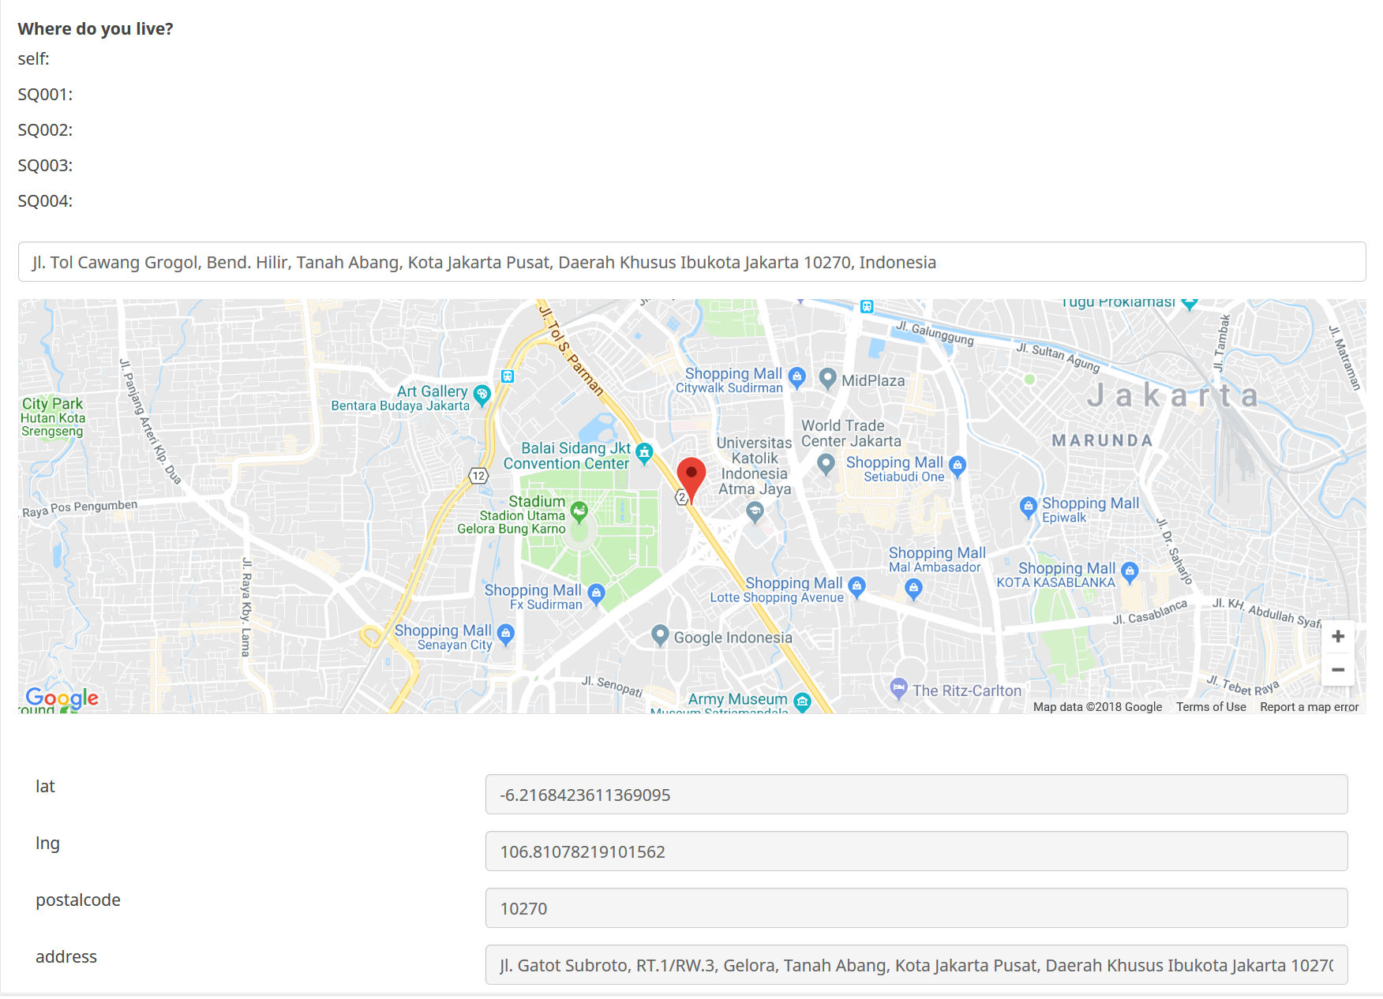The image size is (1383, 999).
Task: Select the Gelora Bung Karno stadium icon
Action: tap(579, 512)
